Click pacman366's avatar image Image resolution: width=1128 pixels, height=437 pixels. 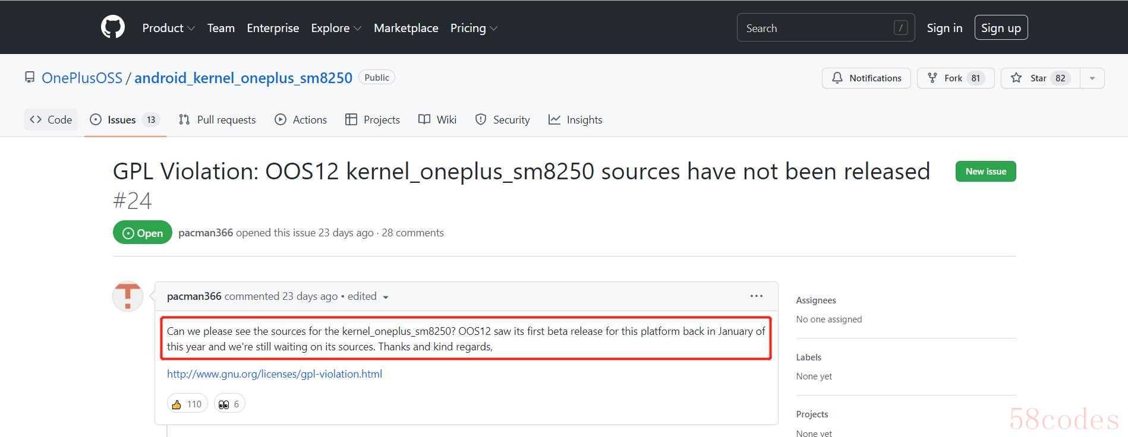pos(128,296)
